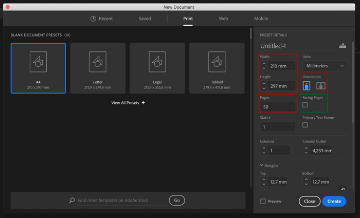The height and width of the screenshot is (218, 360).
Task: Tick the Preview checkbox
Action: point(263,201)
